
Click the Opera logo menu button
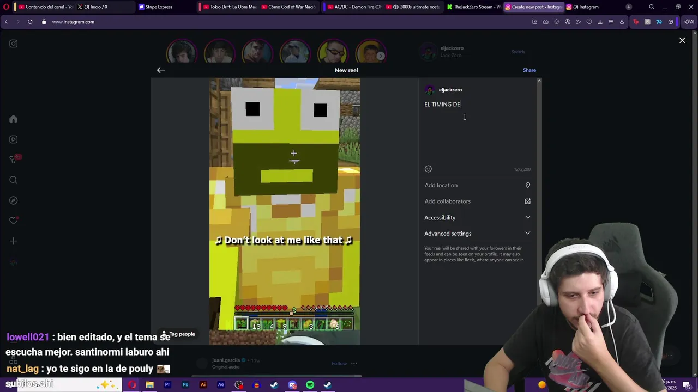(6, 7)
